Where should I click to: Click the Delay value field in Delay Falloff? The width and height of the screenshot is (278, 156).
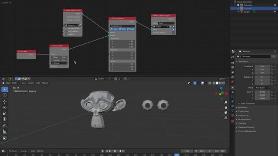(59, 57)
